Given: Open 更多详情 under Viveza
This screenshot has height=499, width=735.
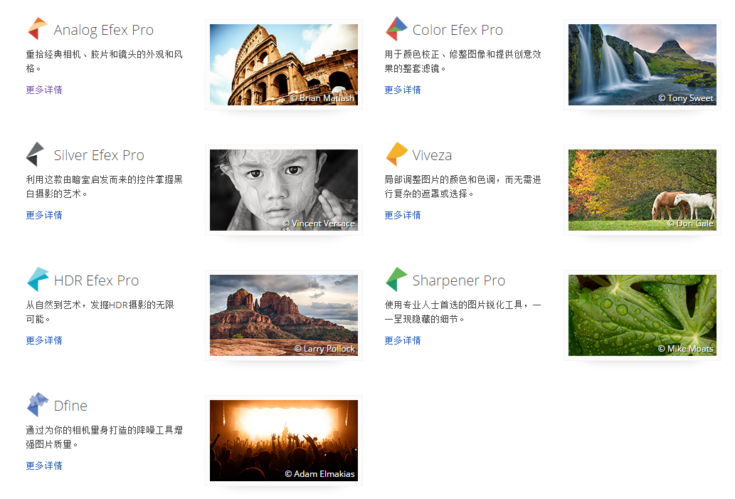Looking at the screenshot, I should click(401, 214).
